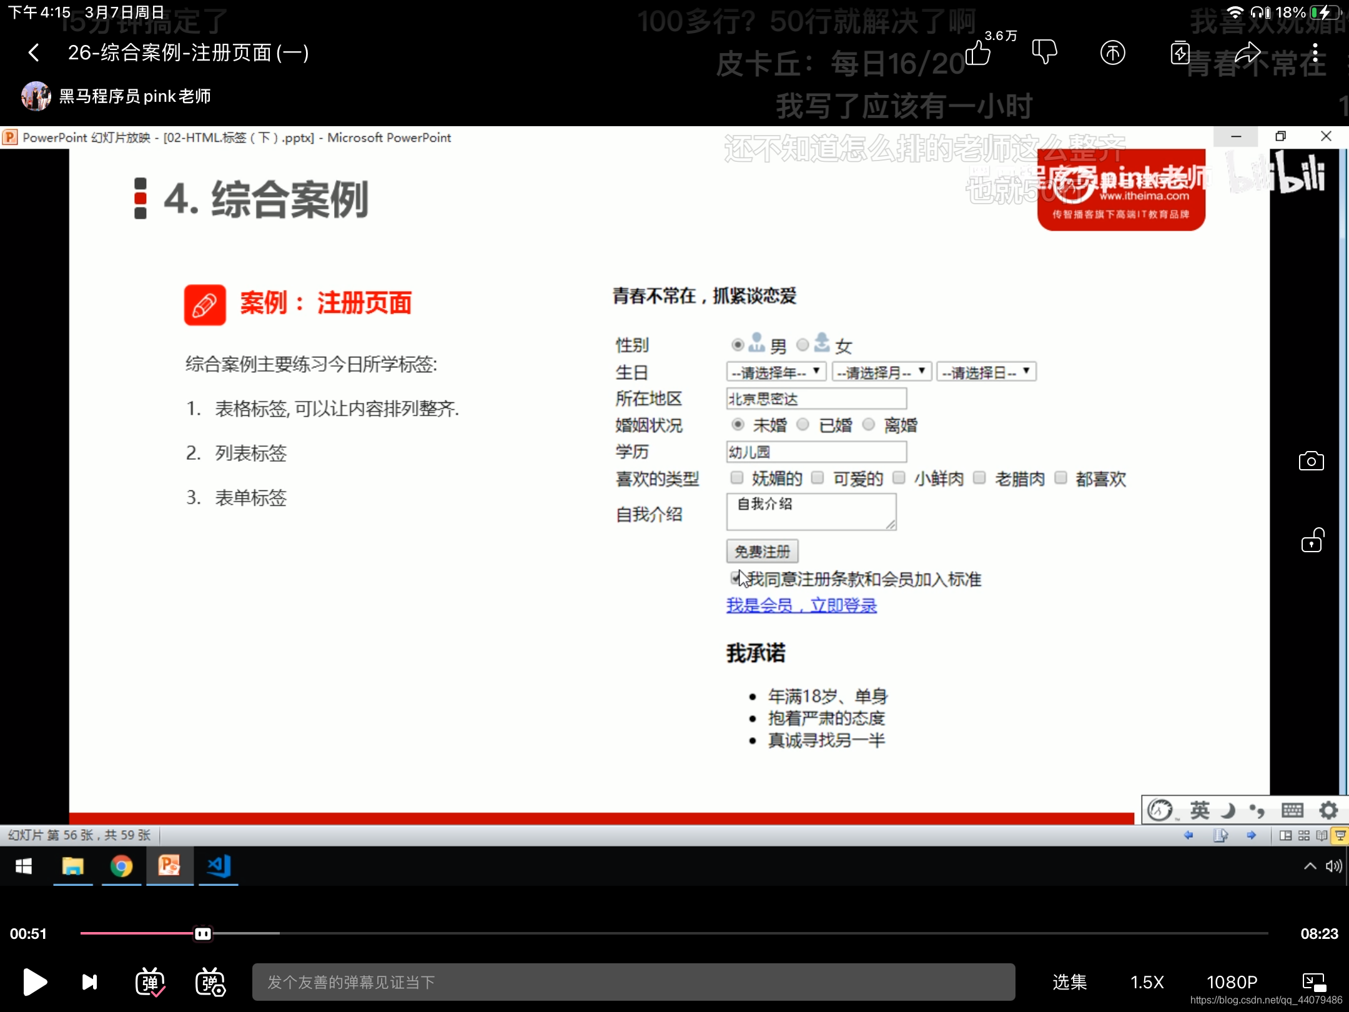Tap the share arrow icon

(1248, 52)
